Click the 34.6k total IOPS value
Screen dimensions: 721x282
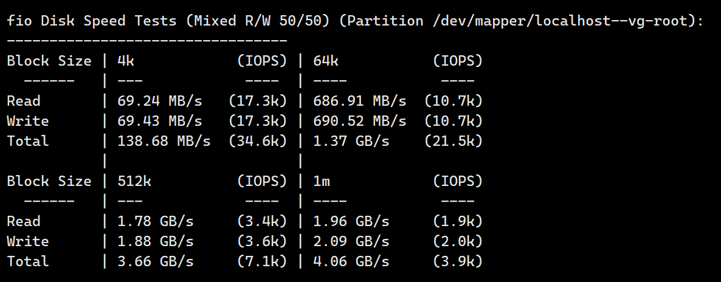[x=258, y=141]
